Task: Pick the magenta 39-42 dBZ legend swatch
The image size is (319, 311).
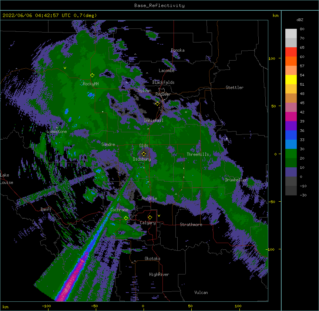Action: (x=291, y=116)
